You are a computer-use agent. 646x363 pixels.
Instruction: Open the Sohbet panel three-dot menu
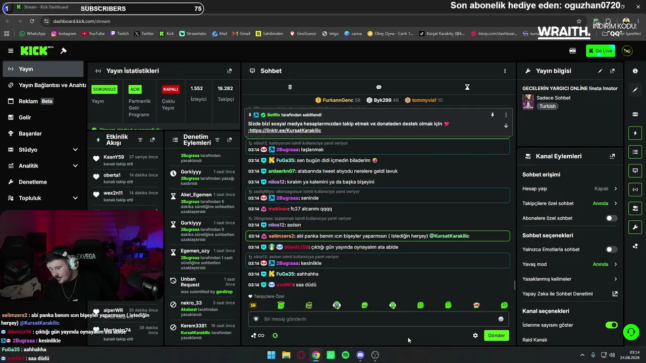[505, 71]
